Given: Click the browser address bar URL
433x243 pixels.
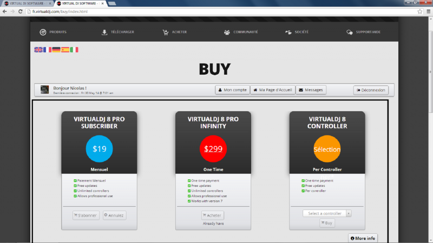Looking at the screenshot, I should (x=60, y=11).
